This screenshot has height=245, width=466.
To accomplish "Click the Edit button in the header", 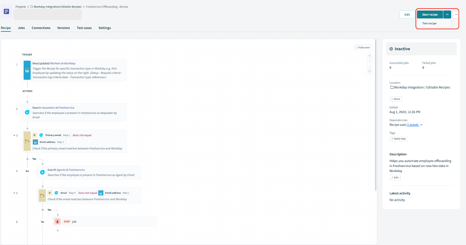I will coord(407,15).
